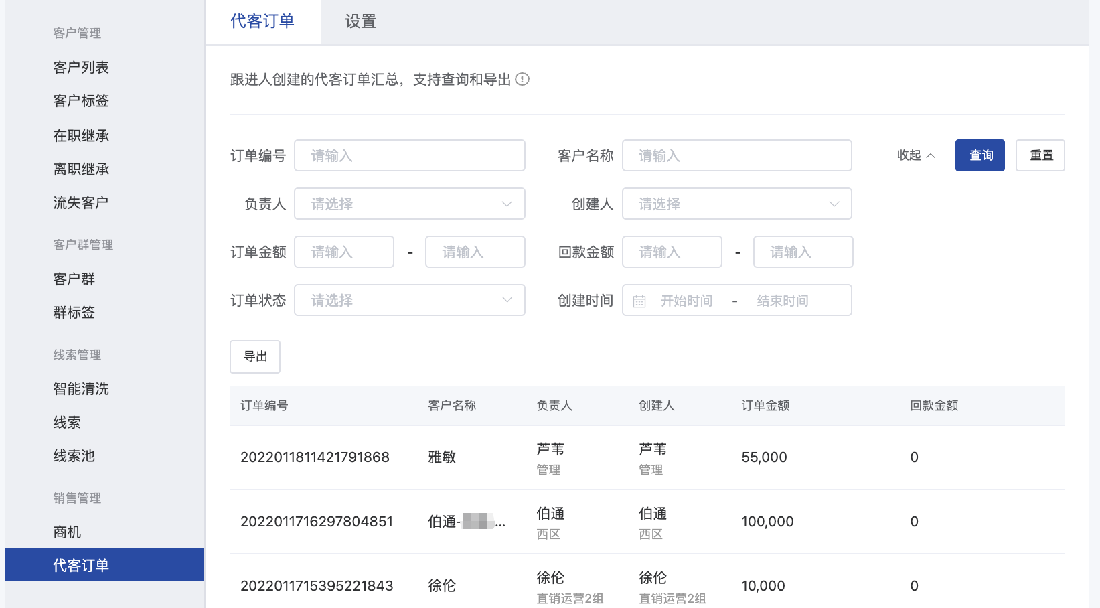Click 芦苇 in the 负责人 column
Viewport: 1100px width, 608px height.
(x=550, y=449)
